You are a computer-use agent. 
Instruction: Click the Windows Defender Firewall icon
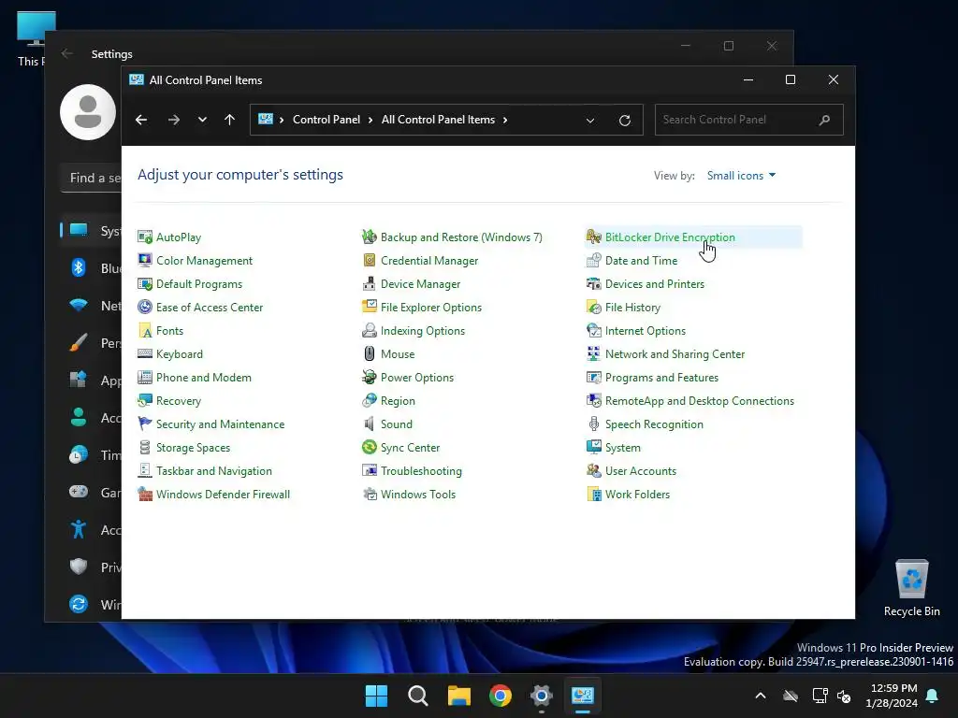coord(145,494)
